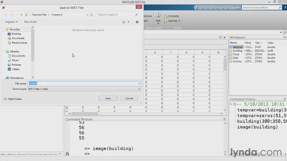Select Music library
Image resolution: width=287 pixels, height=161 pixels.
tap(15, 61)
